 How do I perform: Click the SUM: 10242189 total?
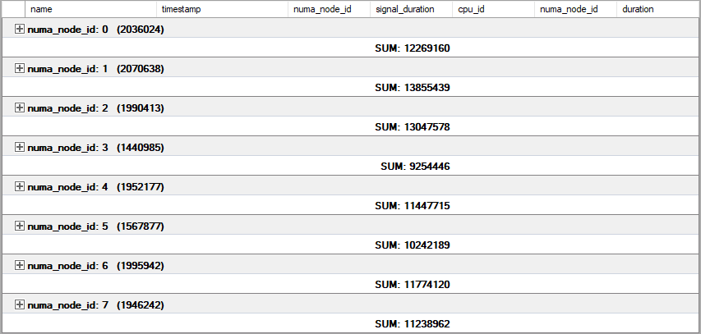(x=412, y=245)
